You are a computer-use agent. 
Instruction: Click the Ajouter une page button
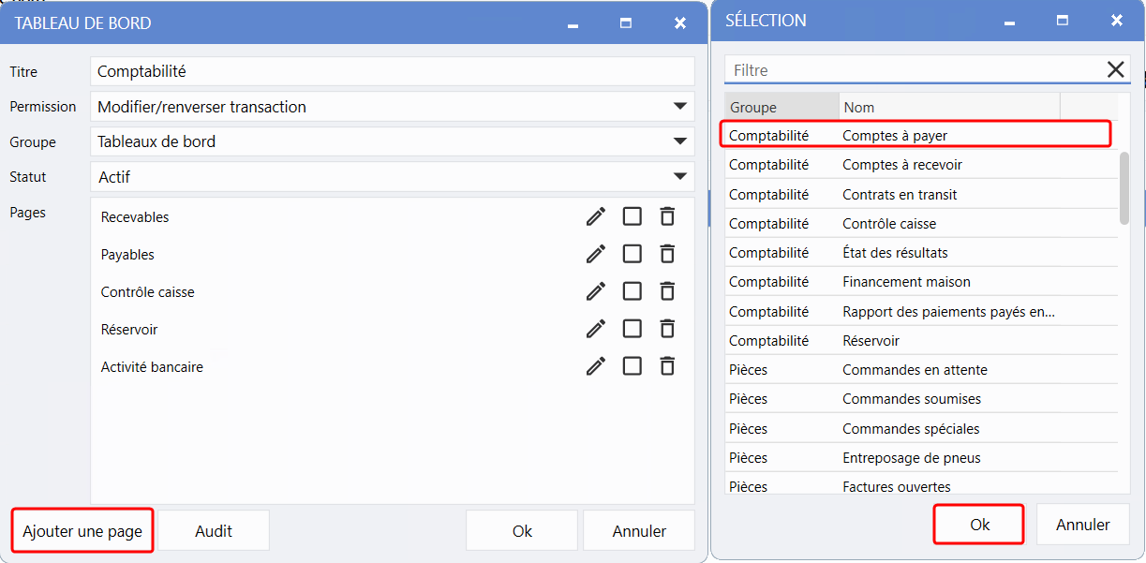[x=82, y=531]
